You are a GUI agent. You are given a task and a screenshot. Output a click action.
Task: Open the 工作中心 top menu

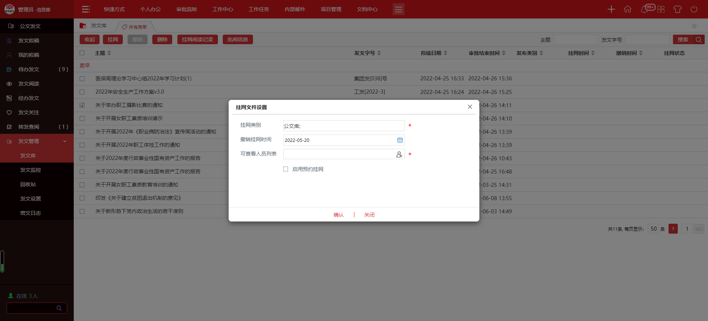tap(222, 9)
